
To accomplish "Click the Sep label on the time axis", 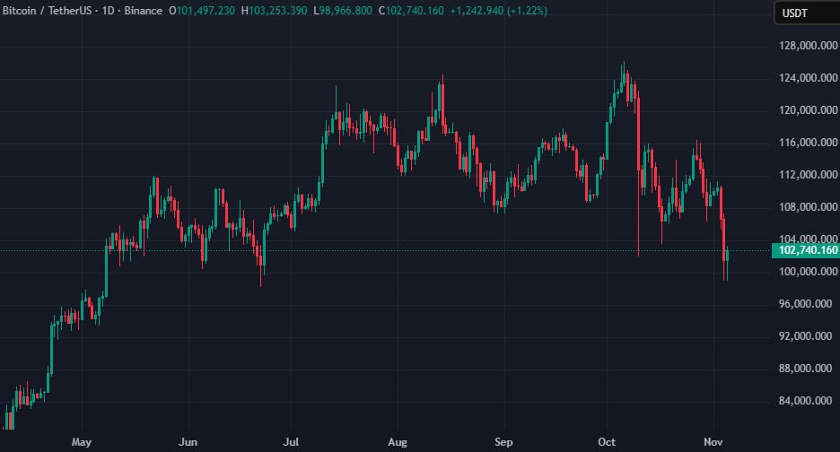I will [504, 442].
